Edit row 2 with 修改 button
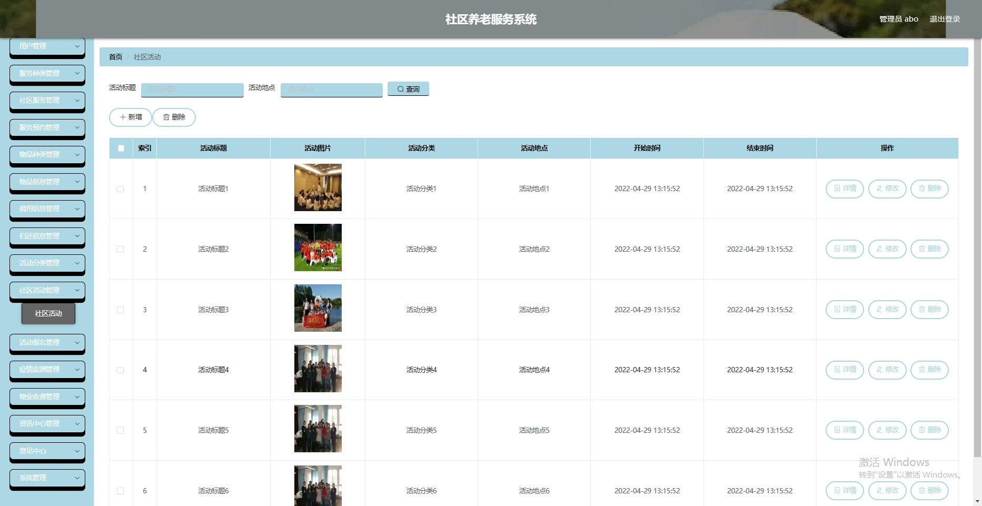This screenshot has height=506, width=982. (887, 249)
